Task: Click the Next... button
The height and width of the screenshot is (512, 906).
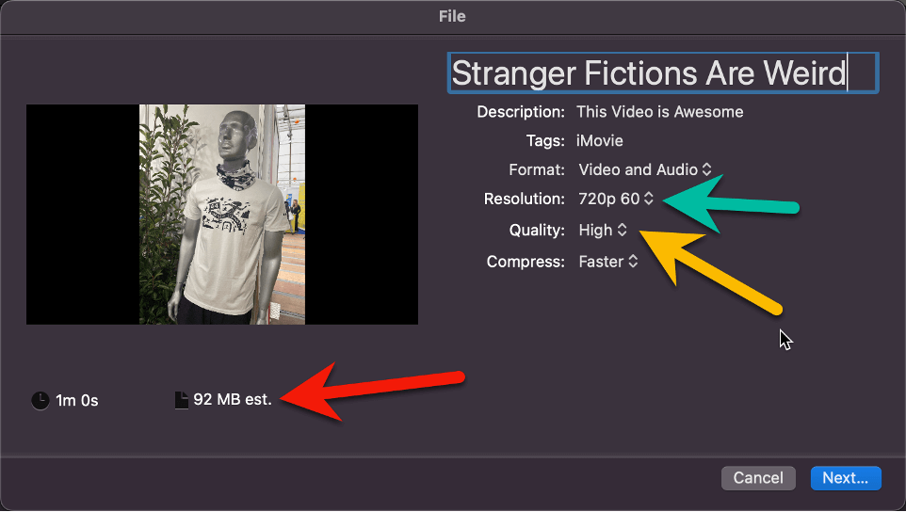Action: (x=846, y=478)
